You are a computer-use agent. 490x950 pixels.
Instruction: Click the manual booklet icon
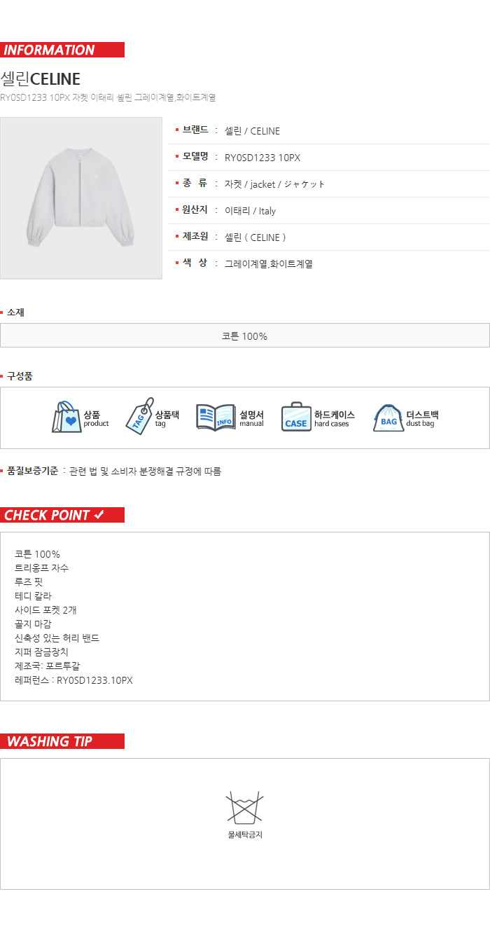(216, 418)
